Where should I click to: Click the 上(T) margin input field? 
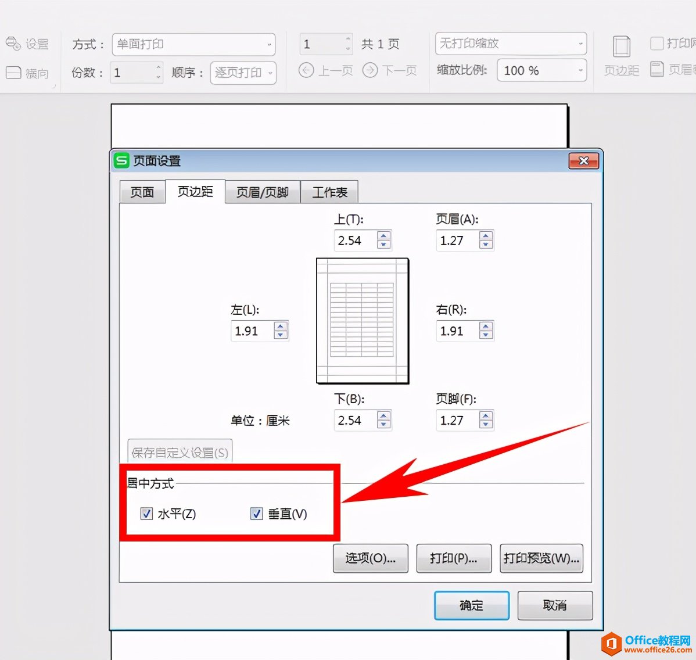356,240
